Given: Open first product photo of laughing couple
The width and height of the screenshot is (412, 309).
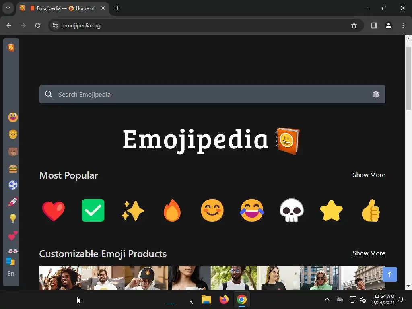Looking at the screenshot, I should point(60,278).
